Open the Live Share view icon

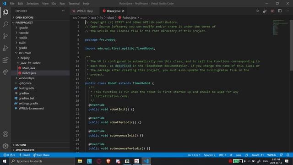[x=5, y=72]
